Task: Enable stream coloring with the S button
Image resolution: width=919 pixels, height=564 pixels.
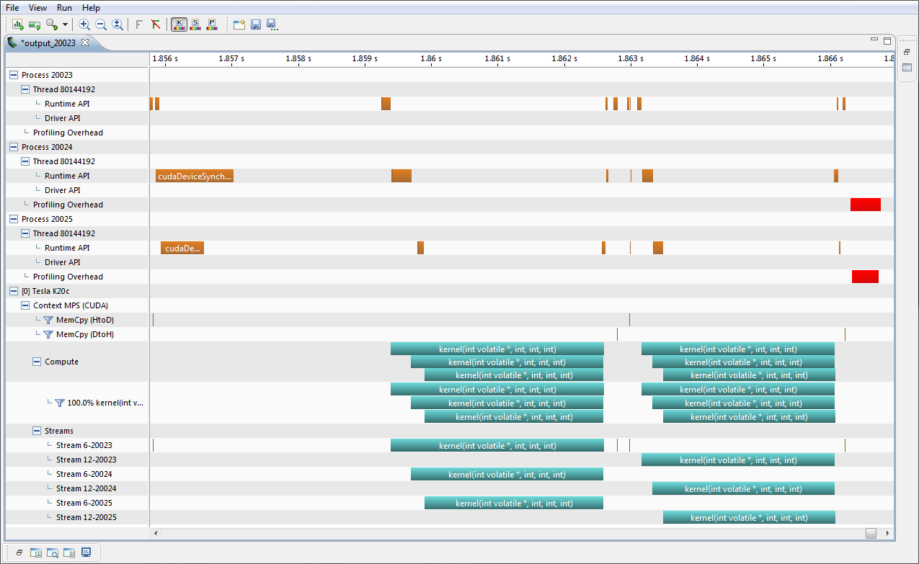Action: (195, 24)
